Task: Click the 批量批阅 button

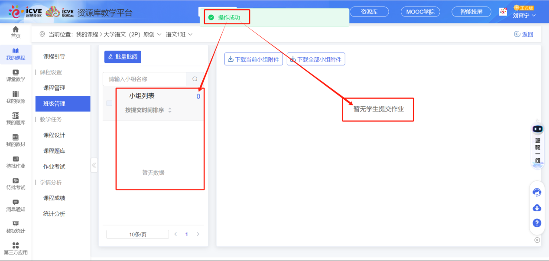Action: click(x=122, y=57)
